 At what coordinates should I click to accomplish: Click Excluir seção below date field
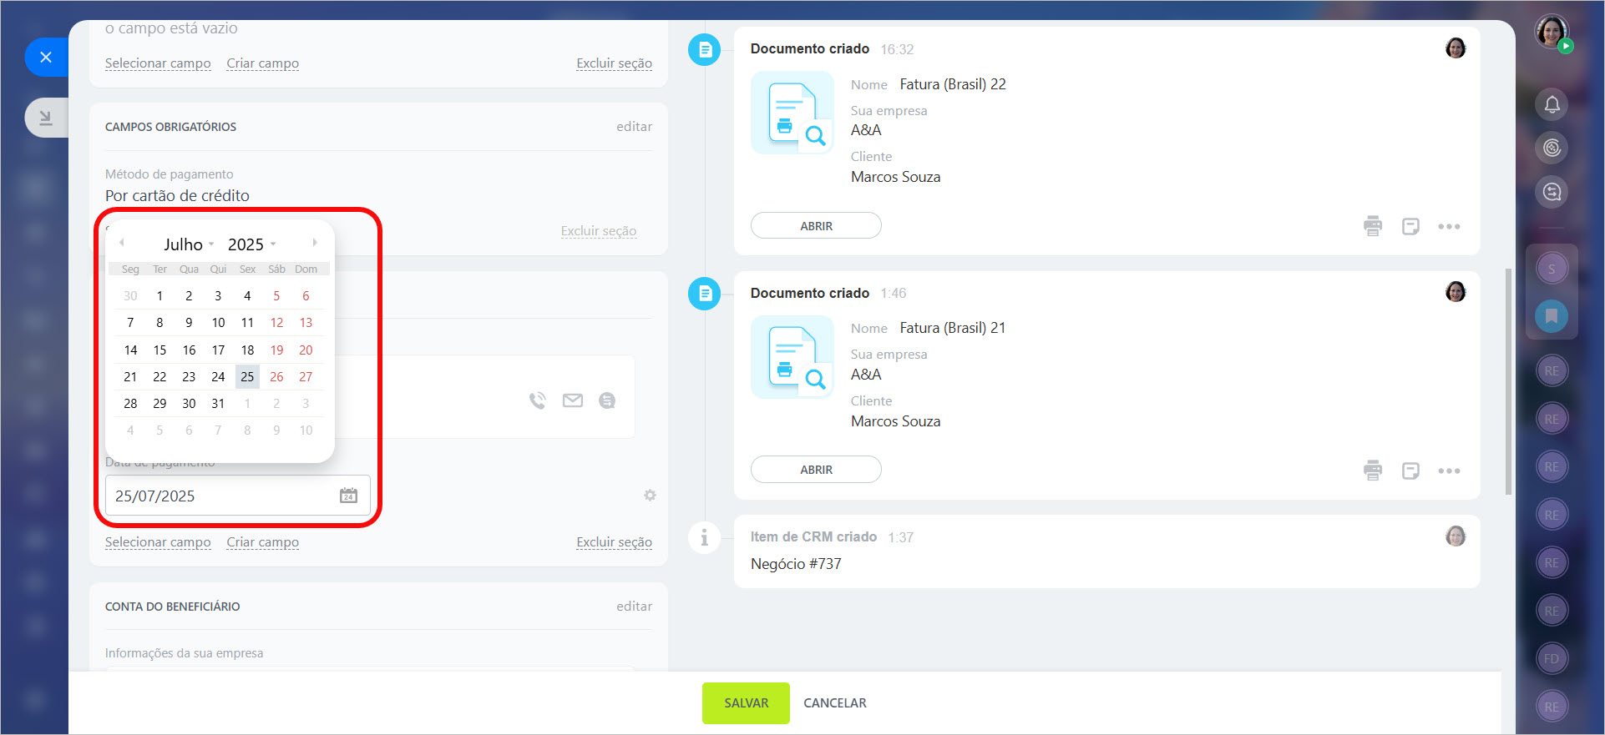click(614, 542)
